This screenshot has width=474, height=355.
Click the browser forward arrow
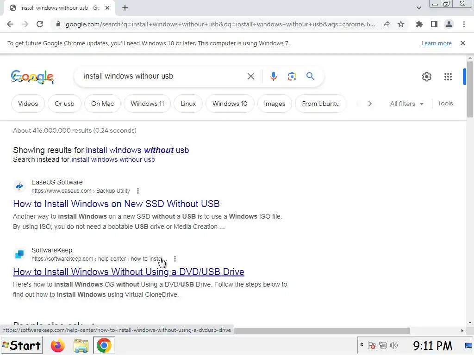tap(25, 24)
